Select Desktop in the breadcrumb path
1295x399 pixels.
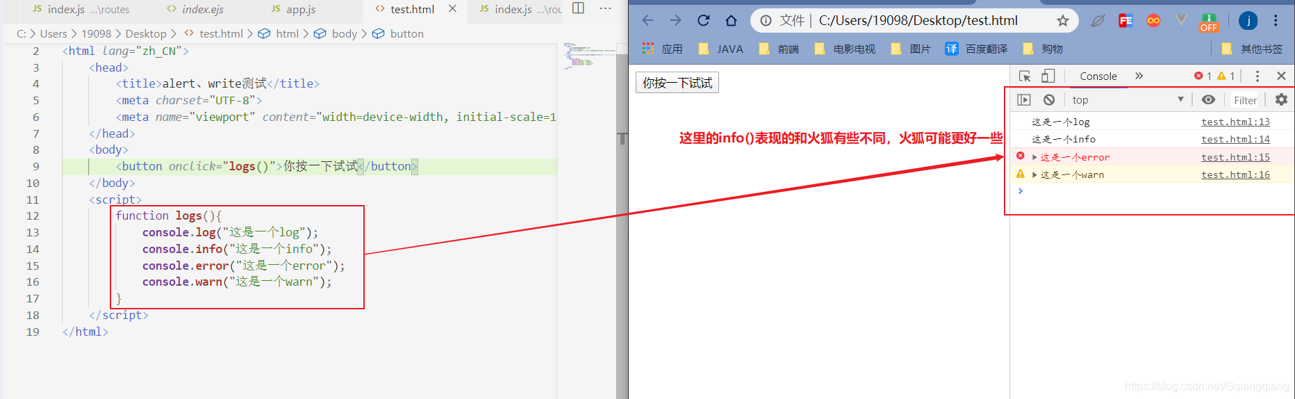(x=146, y=33)
